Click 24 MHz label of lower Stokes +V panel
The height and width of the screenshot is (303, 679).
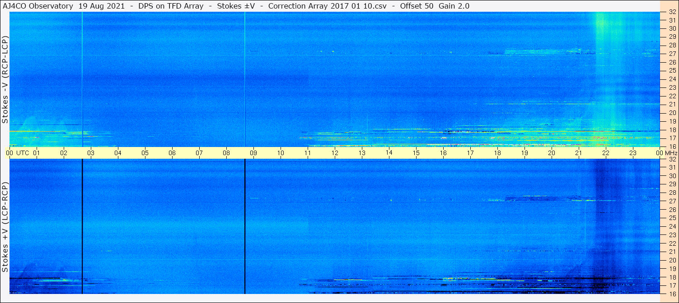(672, 226)
